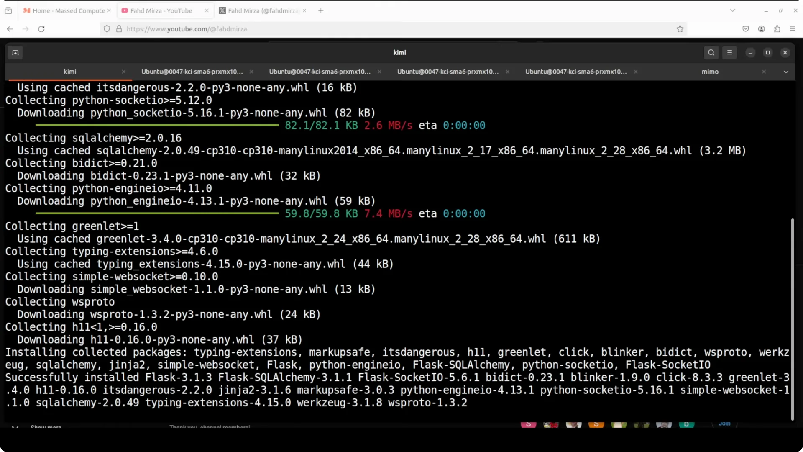
Task: Close the third terminal tab (second Ubuntu@0047)
Action: pyautogui.click(x=379, y=72)
